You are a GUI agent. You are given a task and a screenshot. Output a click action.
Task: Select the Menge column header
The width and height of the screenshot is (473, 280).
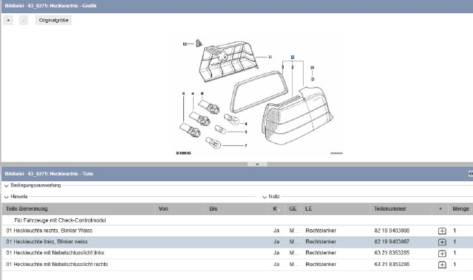[x=460, y=209]
